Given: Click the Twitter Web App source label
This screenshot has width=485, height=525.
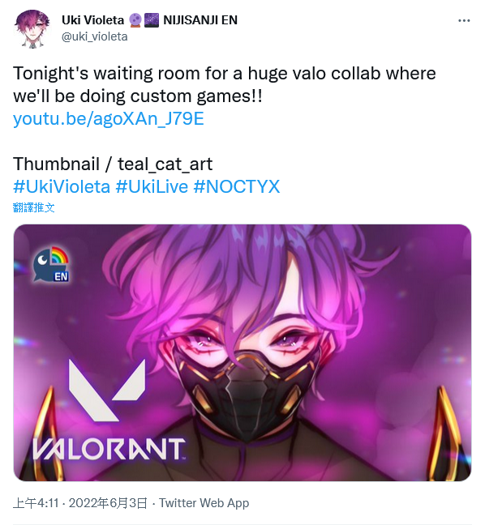Looking at the screenshot, I should tap(204, 503).
